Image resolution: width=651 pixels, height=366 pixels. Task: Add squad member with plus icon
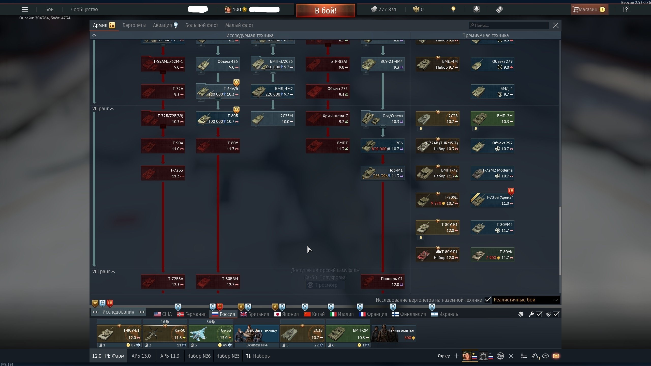coord(456,356)
